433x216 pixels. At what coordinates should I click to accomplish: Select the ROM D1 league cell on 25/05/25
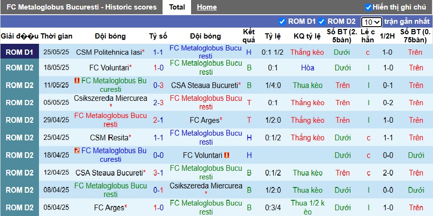tap(19, 52)
